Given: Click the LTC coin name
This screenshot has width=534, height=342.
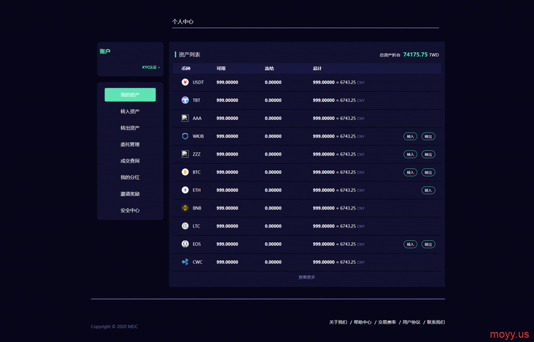Looking at the screenshot, I should (x=196, y=226).
